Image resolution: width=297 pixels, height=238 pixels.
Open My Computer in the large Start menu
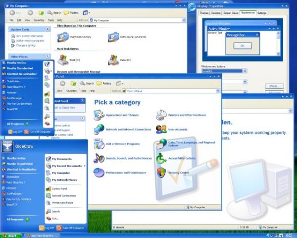pyautogui.click(x=61, y=173)
